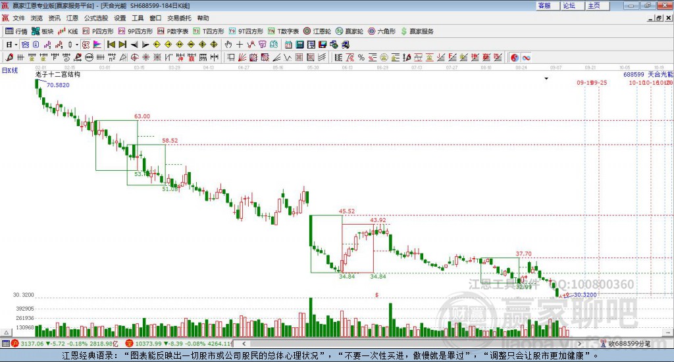Open the 9T四方形 tool
Image resolution: width=674 pixels, height=362 pixels.
click(246, 32)
